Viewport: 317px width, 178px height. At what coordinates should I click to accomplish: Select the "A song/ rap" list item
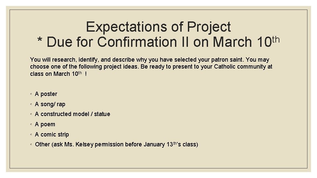pyautogui.click(x=50, y=104)
